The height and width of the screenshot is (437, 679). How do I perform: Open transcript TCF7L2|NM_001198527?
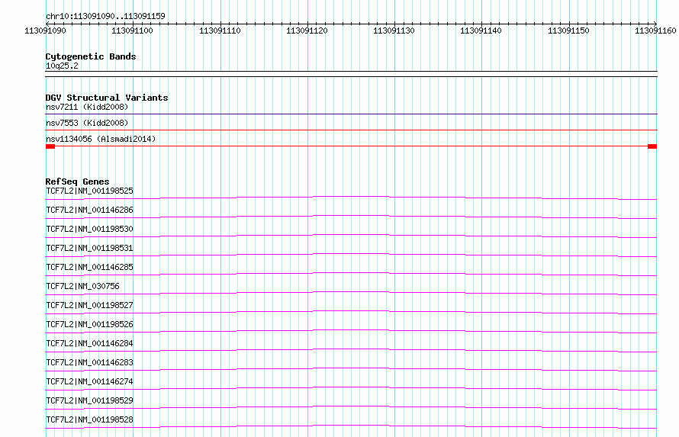point(89,305)
